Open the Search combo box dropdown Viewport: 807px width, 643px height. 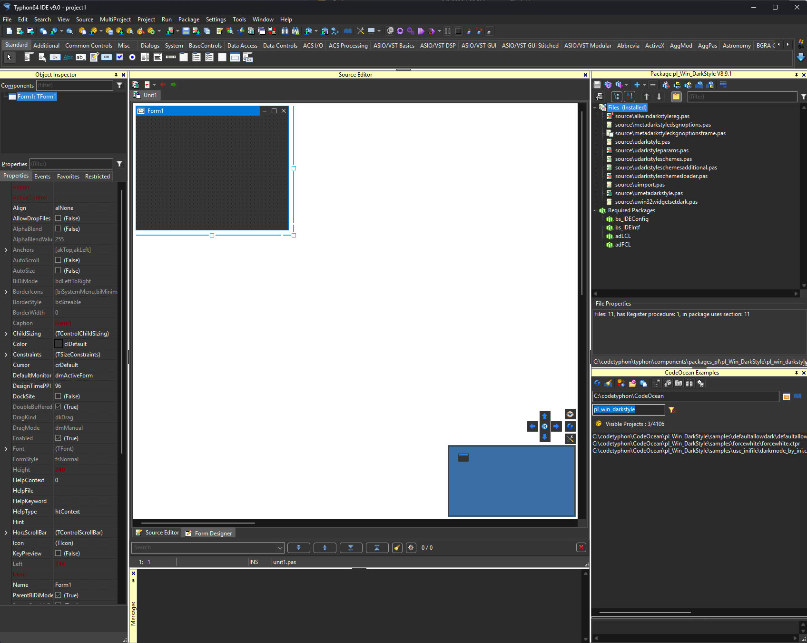point(280,548)
